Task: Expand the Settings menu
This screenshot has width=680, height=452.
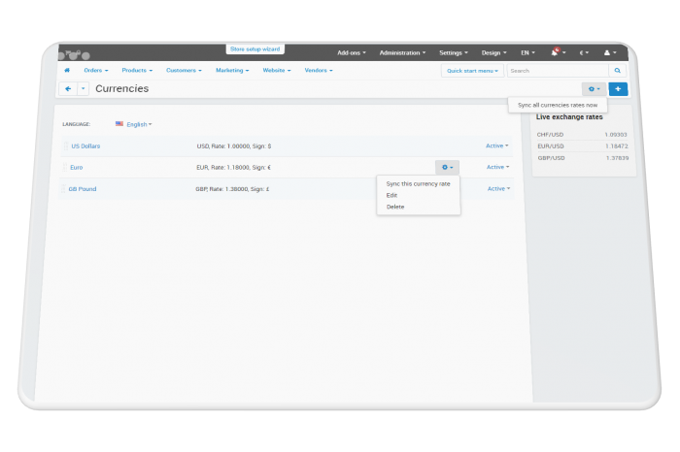Action: pyautogui.click(x=454, y=52)
